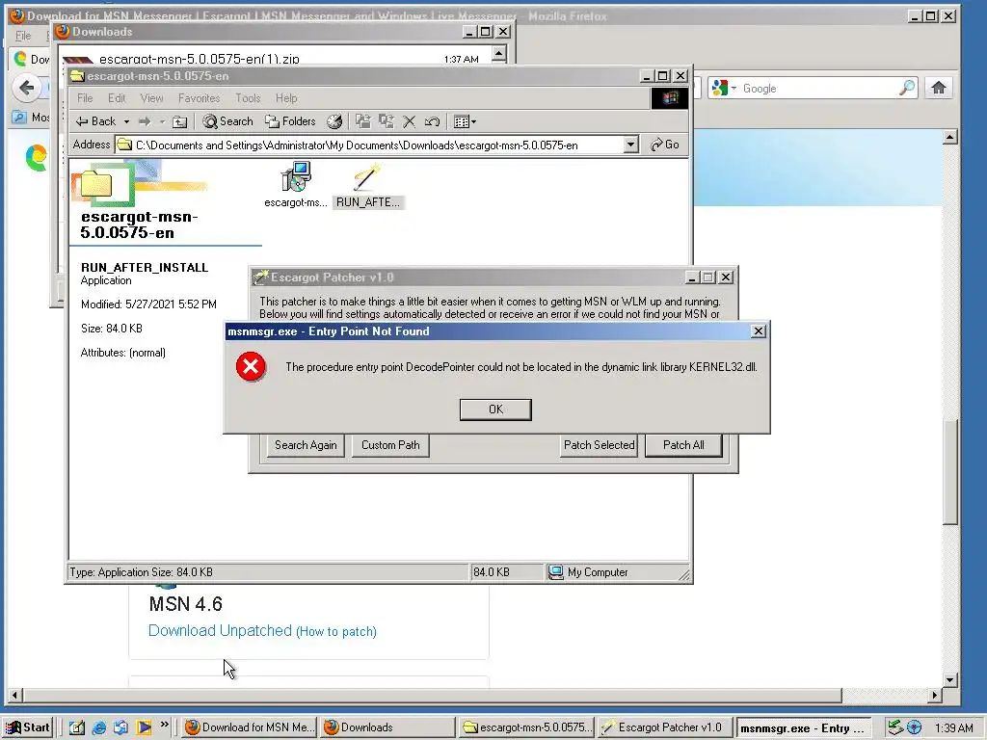Click the globe tray icon beside clock
The width and height of the screenshot is (987, 740).
tap(914, 728)
